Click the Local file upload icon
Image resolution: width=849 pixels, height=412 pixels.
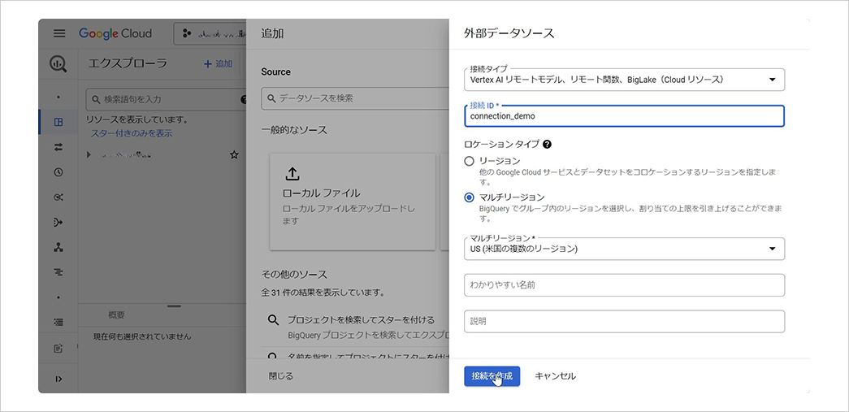click(292, 174)
